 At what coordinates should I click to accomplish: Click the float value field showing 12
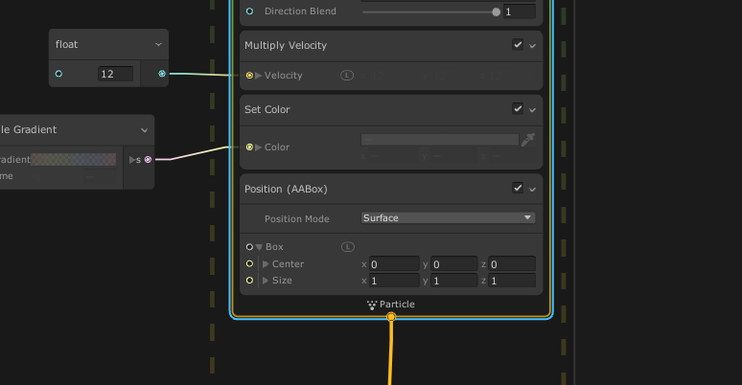(115, 74)
